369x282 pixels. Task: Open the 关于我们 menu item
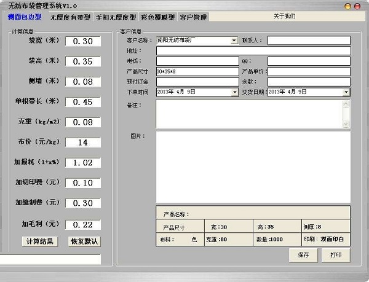coord(284,16)
